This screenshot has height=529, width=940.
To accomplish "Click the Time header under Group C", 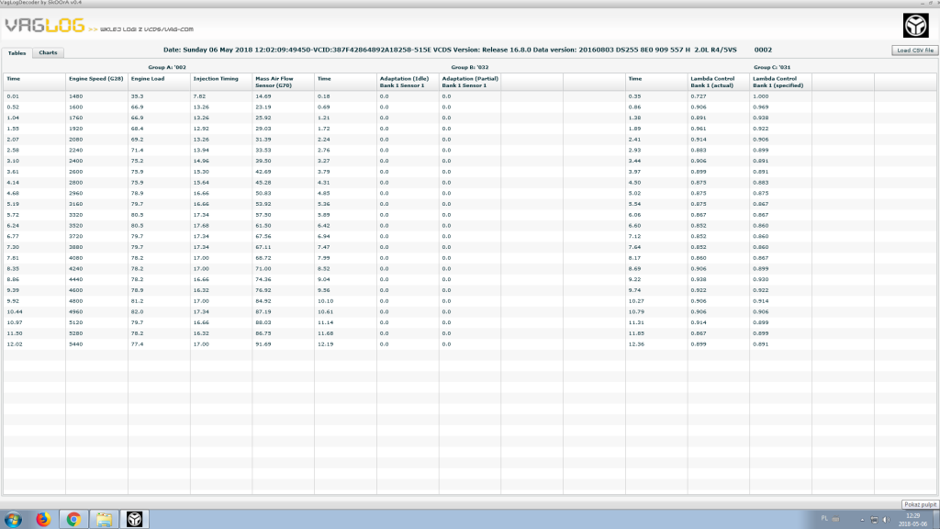I will pos(635,79).
